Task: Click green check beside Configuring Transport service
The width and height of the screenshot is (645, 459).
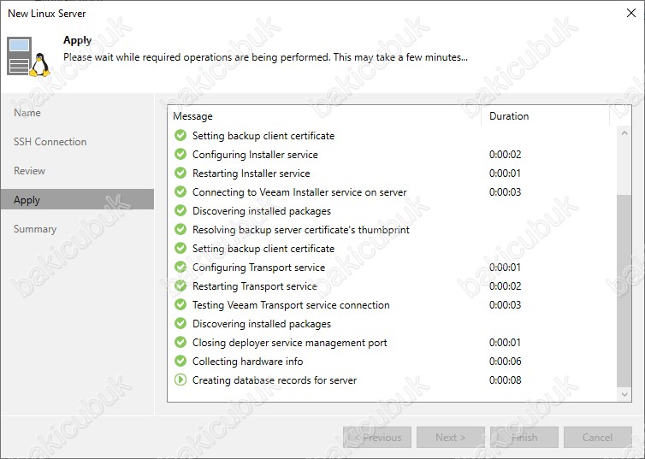Action: coord(180,267)
